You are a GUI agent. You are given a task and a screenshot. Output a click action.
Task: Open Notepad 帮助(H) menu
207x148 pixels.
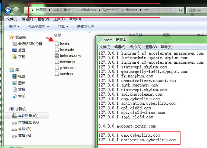coord(167,47)
